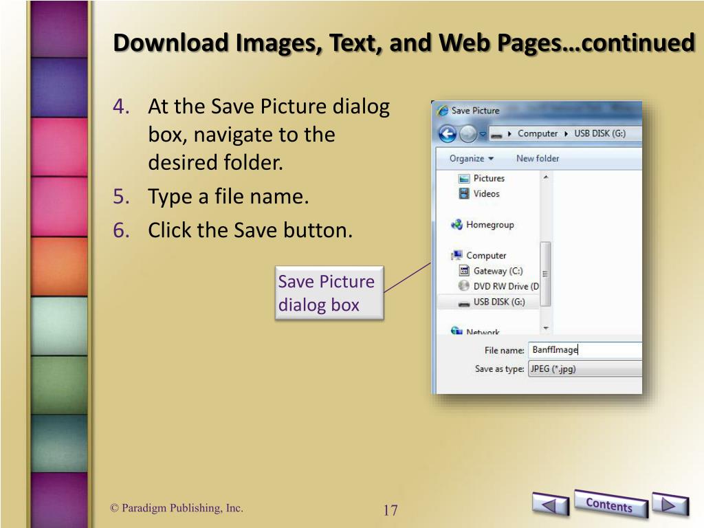
Task: Click the Homegroup icon
Action: point(456,225)
